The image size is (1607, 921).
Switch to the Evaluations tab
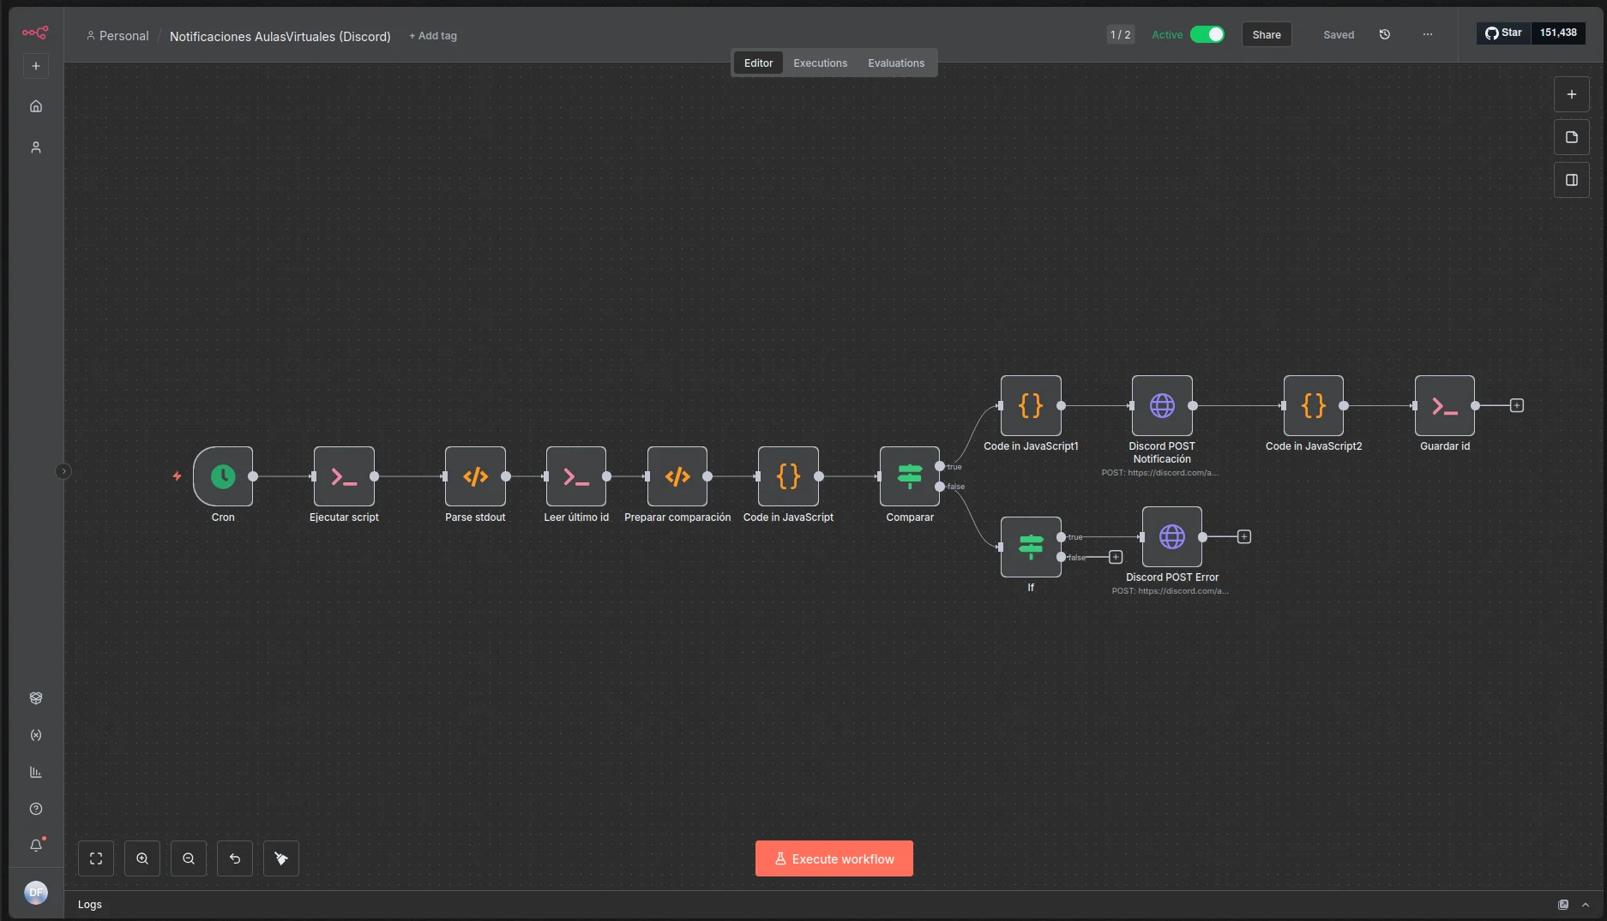[895, 63]
